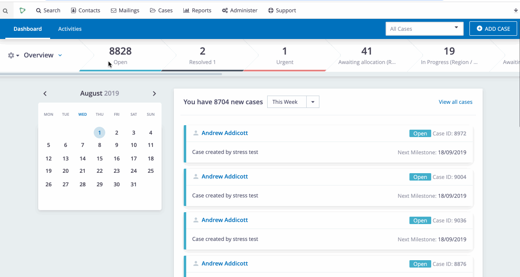This screenshot has height=277, width=520.
Task: Open the Contacts menu
Action: point(86,10)
